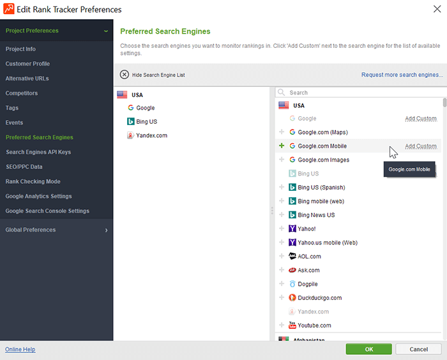The height and width of the screenshot is (360, 447).
Task: Click the plus icon beside Google.com (Maps)
Action: coord(282,132)
